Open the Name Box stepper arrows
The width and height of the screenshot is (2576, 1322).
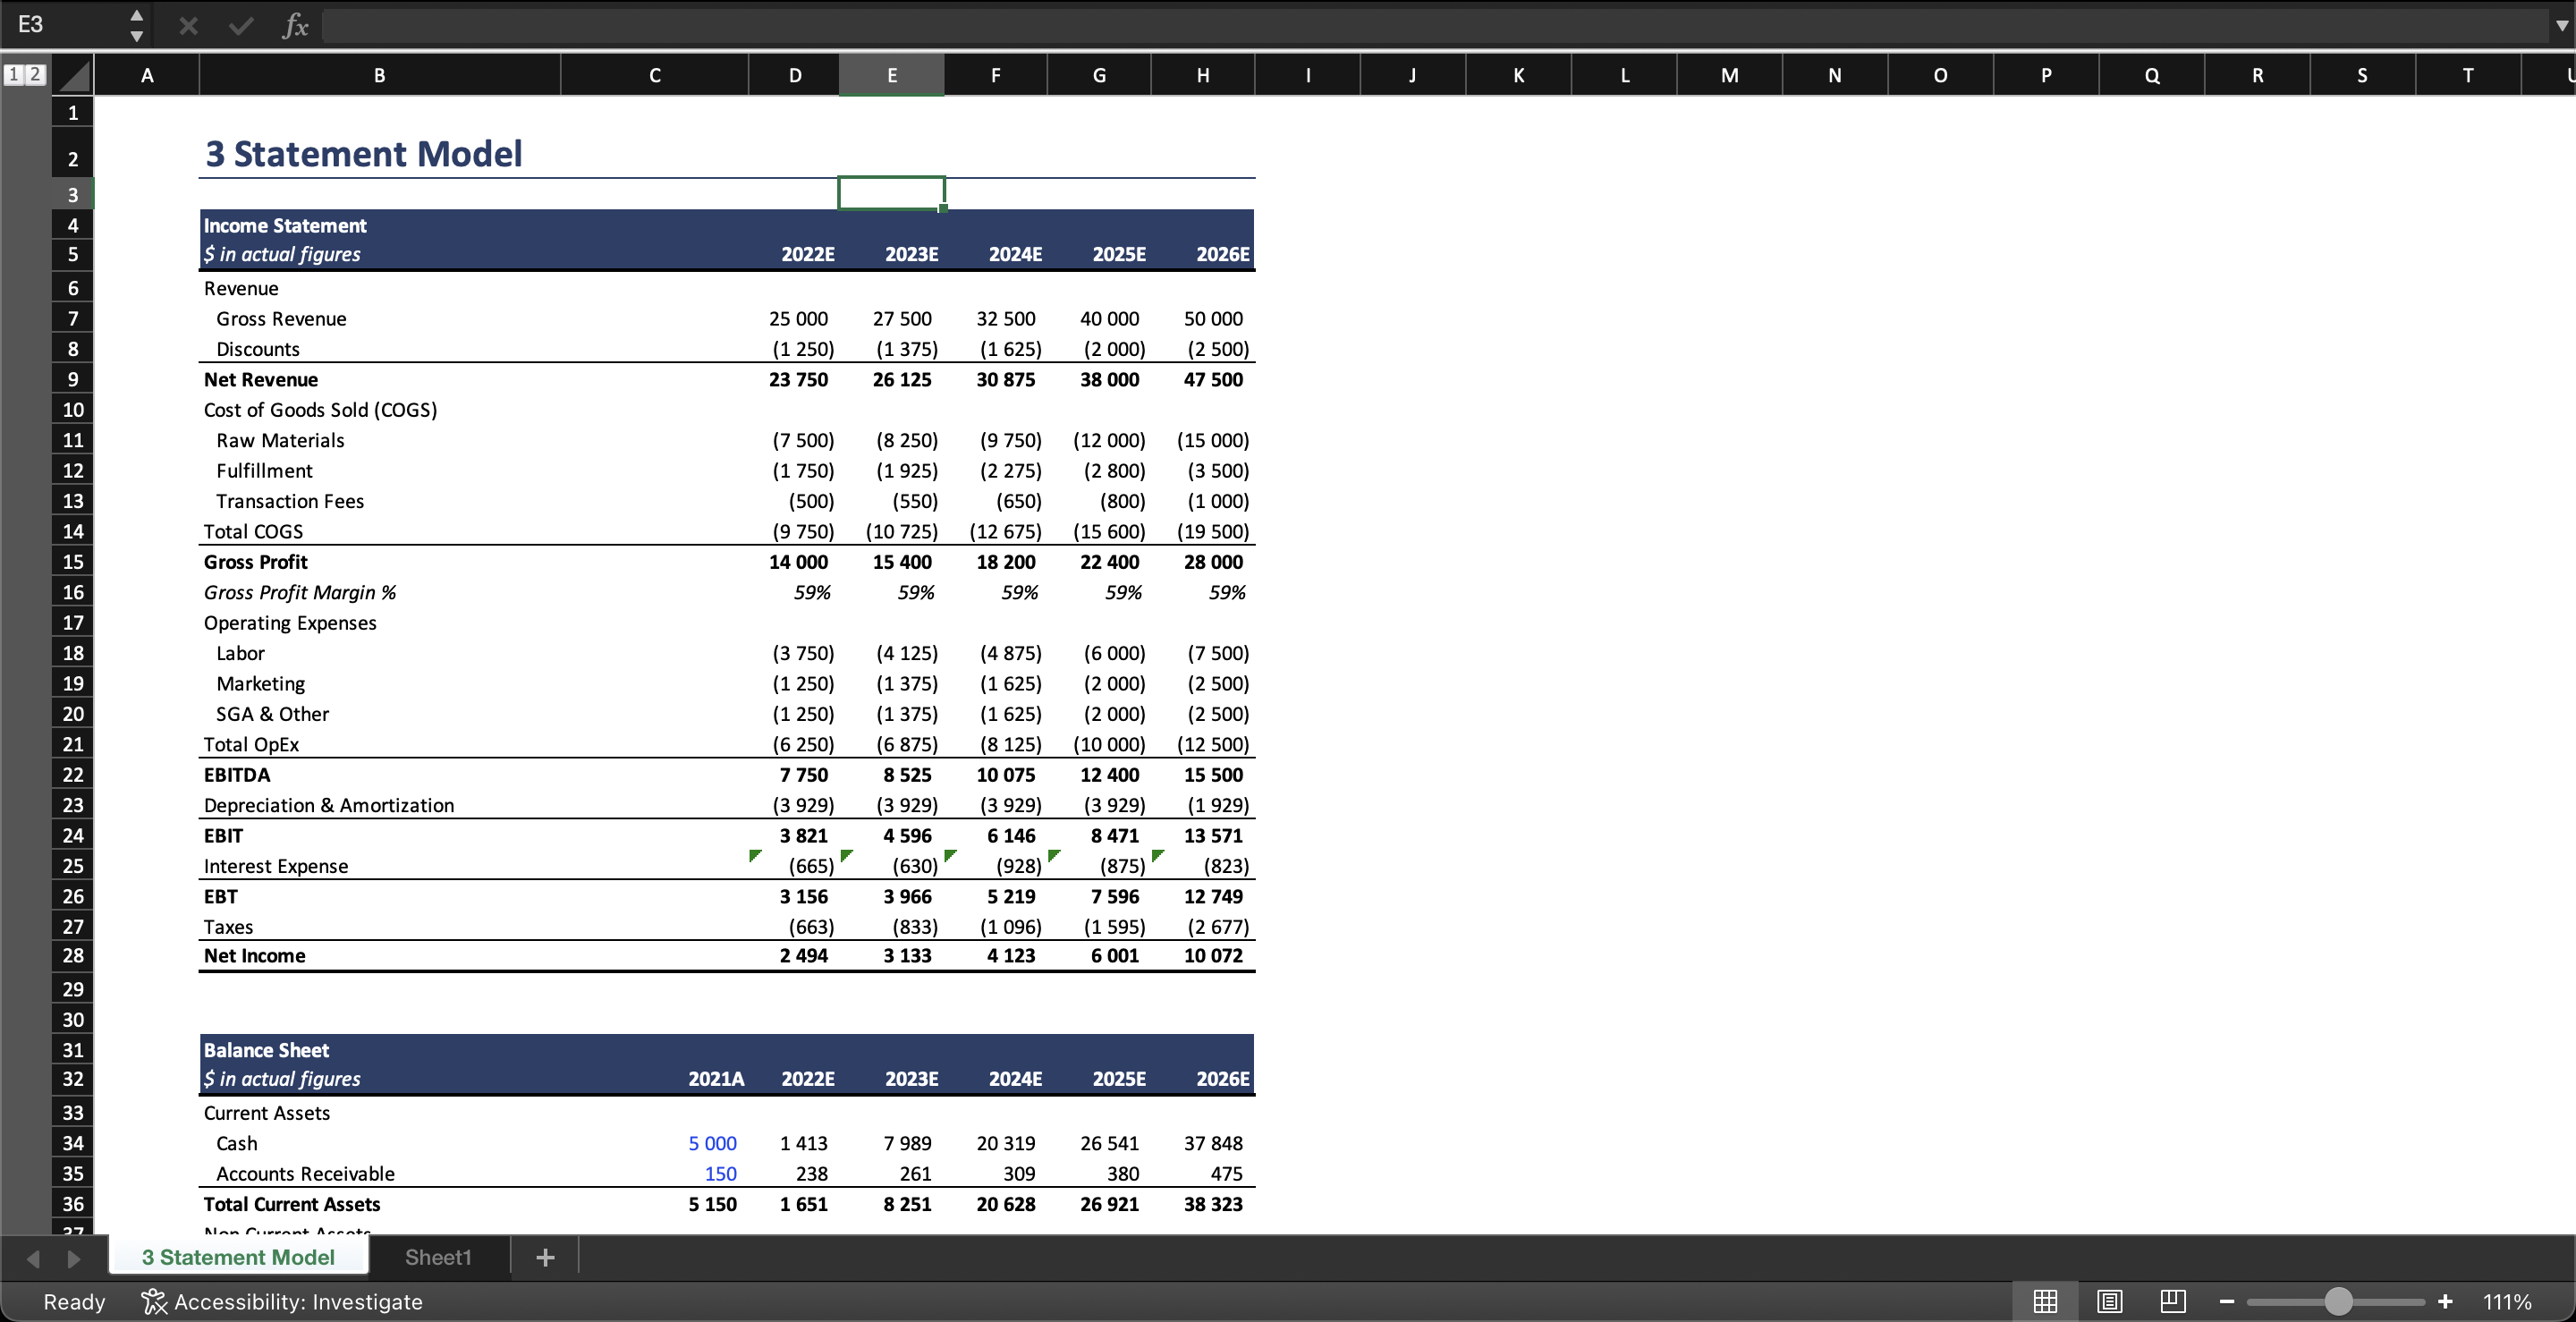[x=137, y=25]
